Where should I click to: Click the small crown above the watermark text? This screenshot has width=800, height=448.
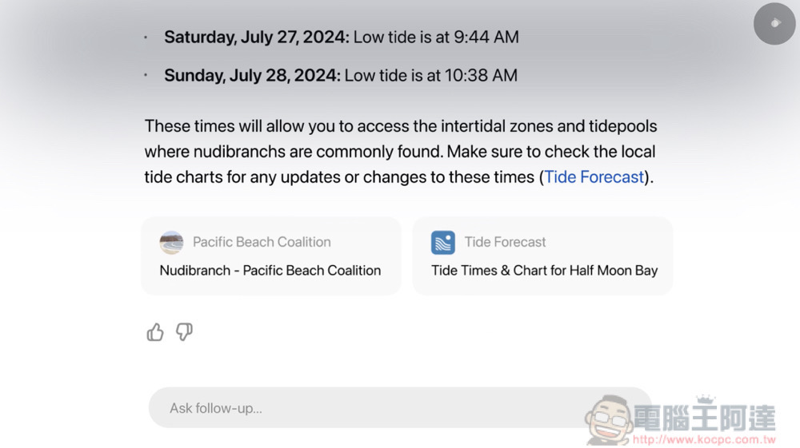[x=705, y=399]
